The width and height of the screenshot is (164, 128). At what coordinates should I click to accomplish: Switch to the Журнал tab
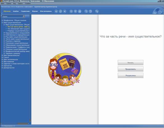tap(35, 11)
